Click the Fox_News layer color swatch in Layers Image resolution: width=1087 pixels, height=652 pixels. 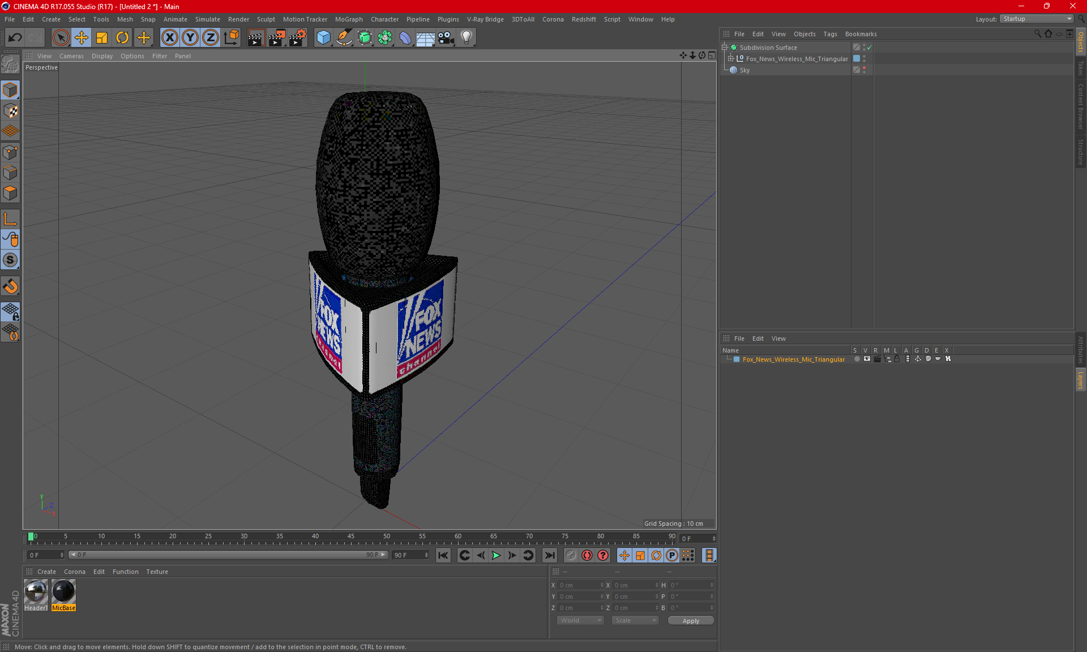tap(737, 359)
